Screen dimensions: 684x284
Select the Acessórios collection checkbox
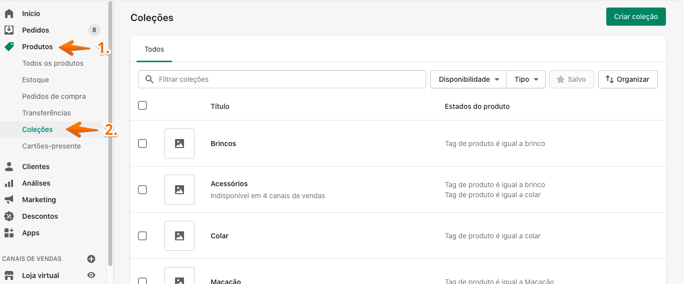click(142, 190)
